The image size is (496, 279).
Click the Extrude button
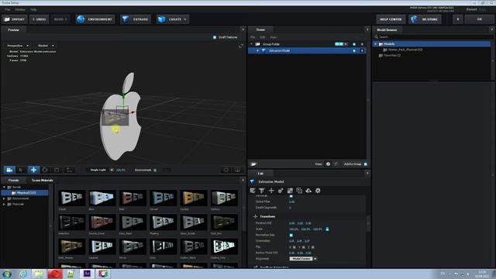136,19
